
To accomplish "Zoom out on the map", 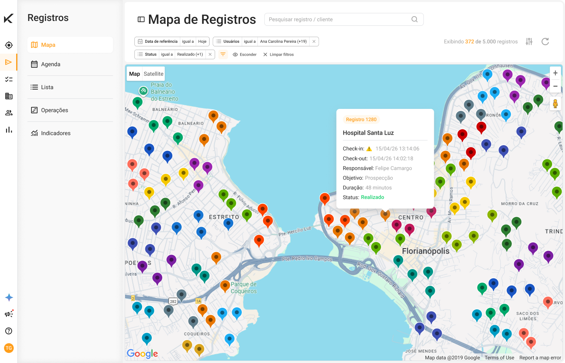I will [555, 86].
